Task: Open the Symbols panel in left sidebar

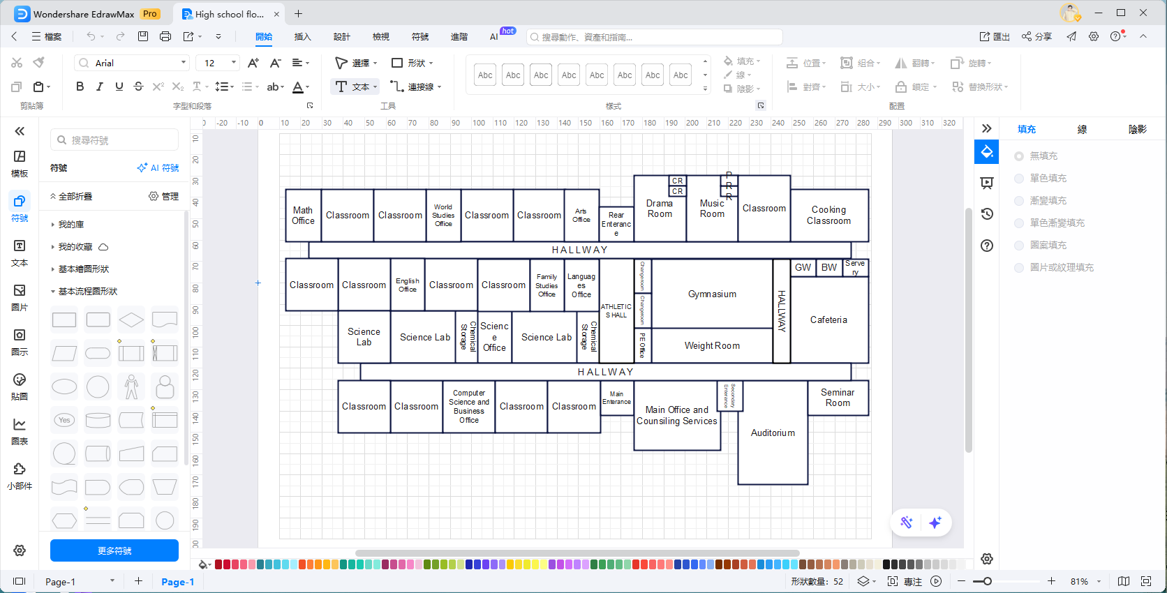Action: [x=20, y=208]
